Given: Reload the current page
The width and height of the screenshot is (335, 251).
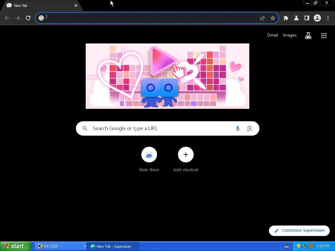Looking at the screenshot, I should 28,18.
